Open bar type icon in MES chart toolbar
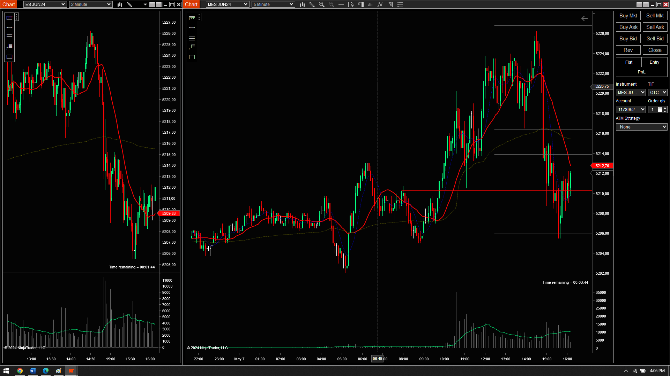The height and width of the screenshot is (376, 670). (302, 5)
